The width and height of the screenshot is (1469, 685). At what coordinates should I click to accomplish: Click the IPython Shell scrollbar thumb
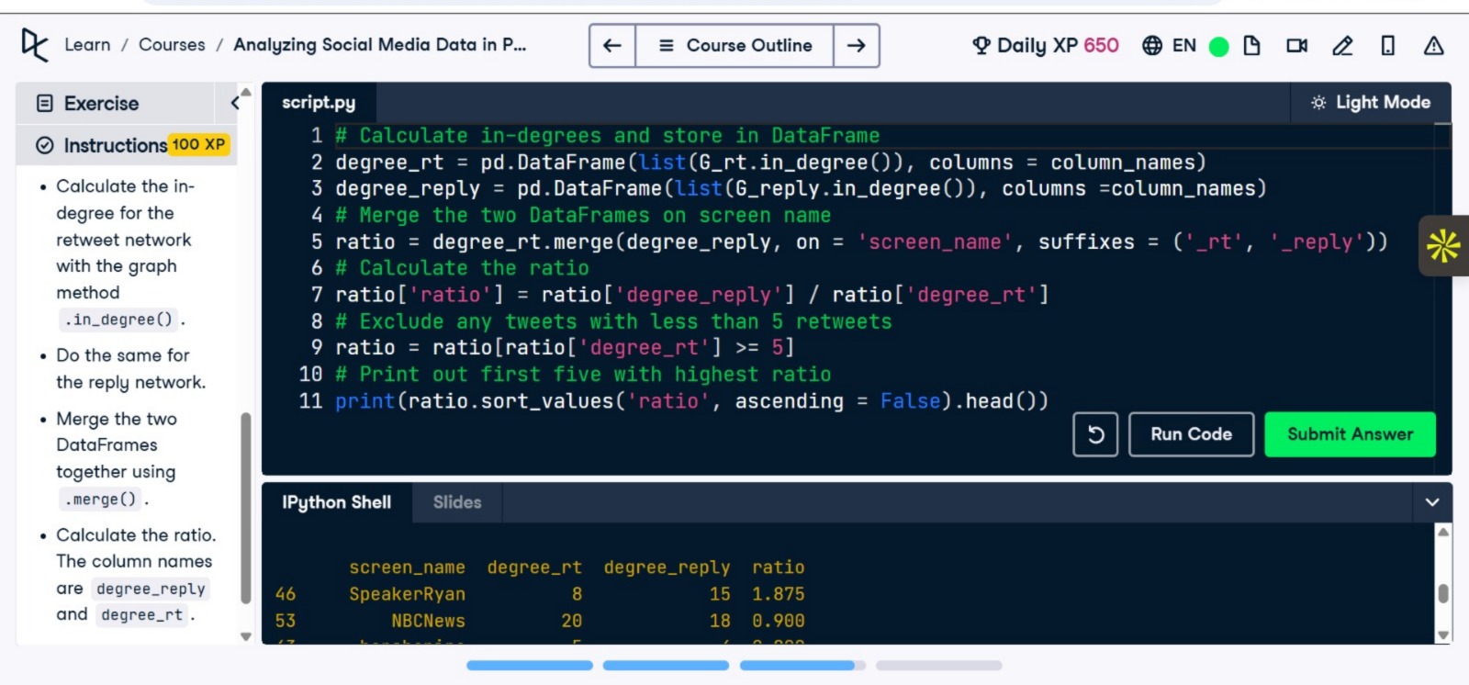(x=1443, y=594)
